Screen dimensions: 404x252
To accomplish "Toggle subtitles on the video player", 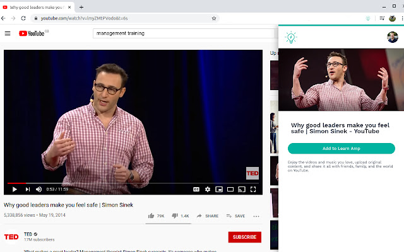I will click(x=196, y=189).
